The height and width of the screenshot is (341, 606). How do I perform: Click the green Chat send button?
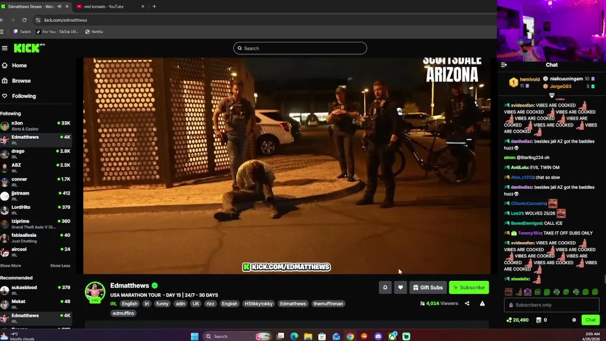(590, 320)
